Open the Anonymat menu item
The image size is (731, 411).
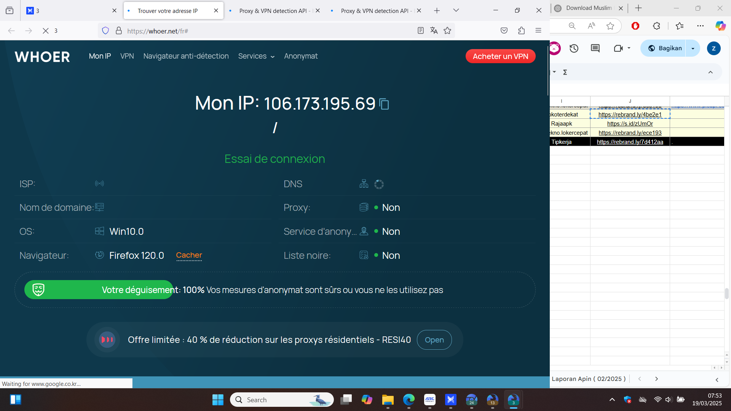click(301, 56)
